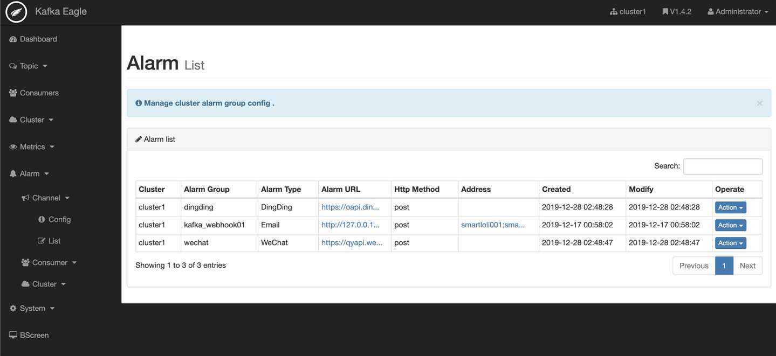Open the Action dropdown for wechat row
The height and width of the screenshot is (356, 776).
click(x=730, y=243)
